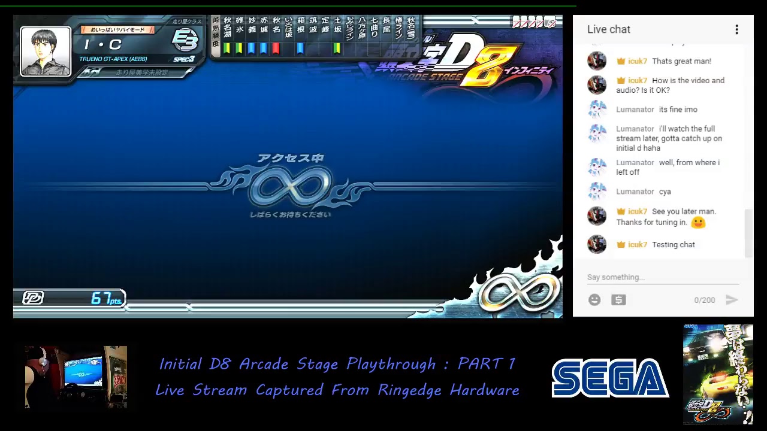This screenshot has width=767, height=431.
Task: Click the infinity logo in game corner
Action: [520, 293]
